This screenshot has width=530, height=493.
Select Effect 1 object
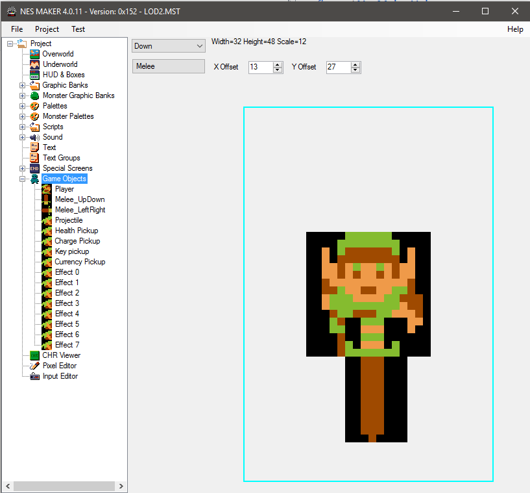pos(67,283)
